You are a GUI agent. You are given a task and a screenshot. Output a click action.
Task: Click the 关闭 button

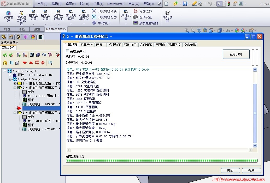[230, 170]
